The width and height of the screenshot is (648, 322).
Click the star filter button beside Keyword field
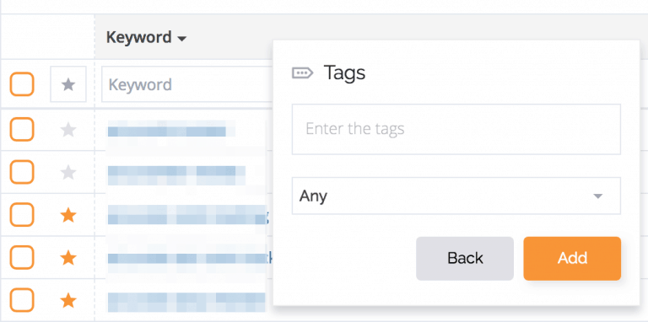(x=68, y=84)
